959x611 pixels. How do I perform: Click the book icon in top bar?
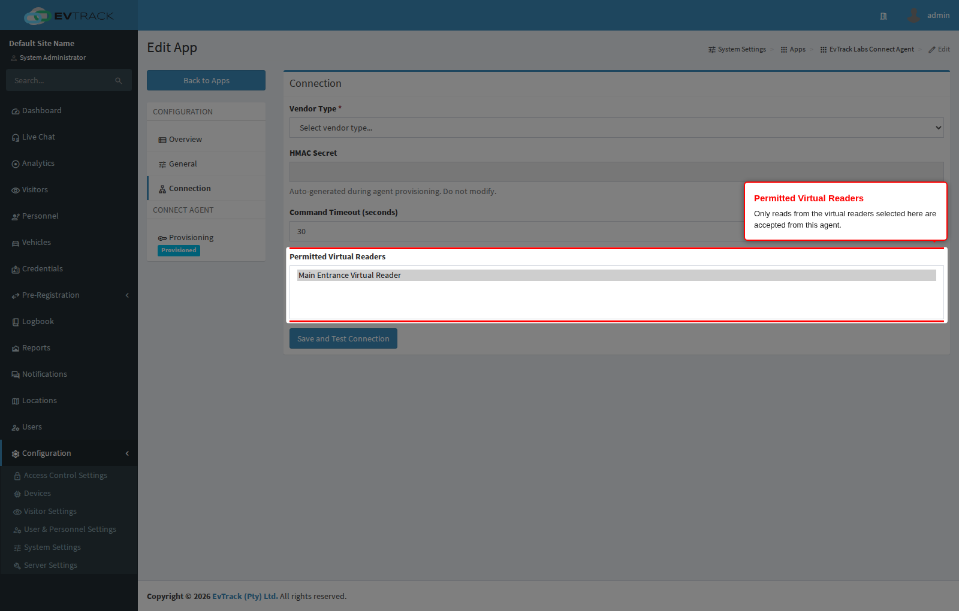coord(883,16)
